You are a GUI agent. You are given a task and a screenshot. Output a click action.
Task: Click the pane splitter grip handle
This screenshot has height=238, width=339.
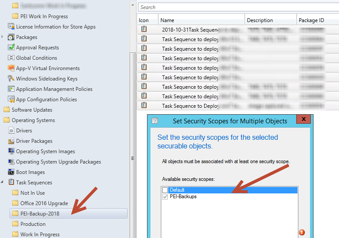(133, 158)
